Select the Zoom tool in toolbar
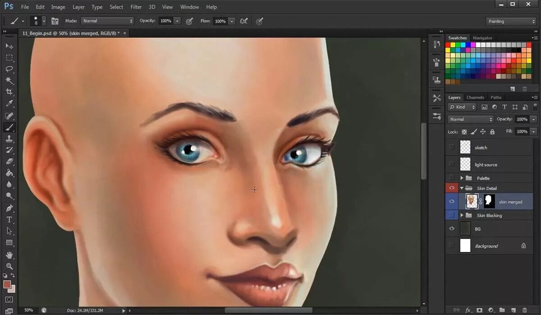Viewport: 541px width, 315px height. [x=9, y=266]
